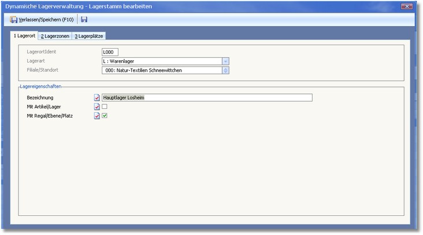Click the LagerortIdent field containing L000
Screen dimensions: 423x235
[109, 52]
